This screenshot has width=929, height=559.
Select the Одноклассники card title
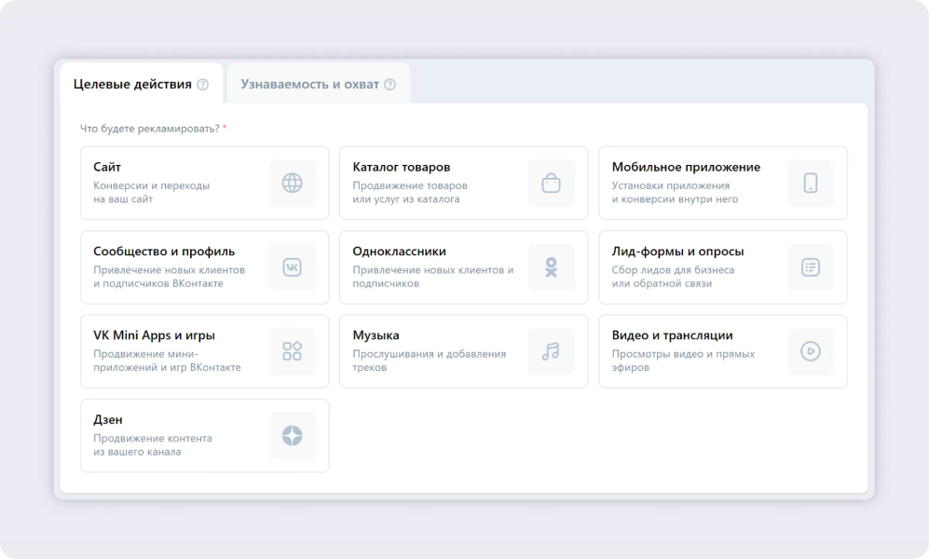click(400, 251)
